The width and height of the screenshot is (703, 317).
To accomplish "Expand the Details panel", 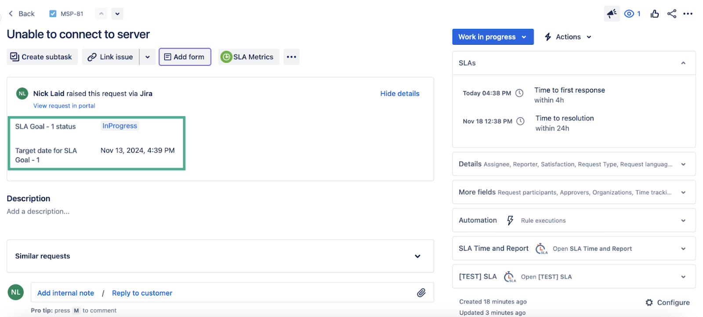I will coord(683,164).
